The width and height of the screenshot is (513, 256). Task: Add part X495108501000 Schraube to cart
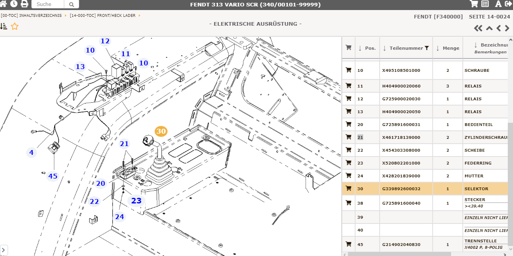point(348,70)
